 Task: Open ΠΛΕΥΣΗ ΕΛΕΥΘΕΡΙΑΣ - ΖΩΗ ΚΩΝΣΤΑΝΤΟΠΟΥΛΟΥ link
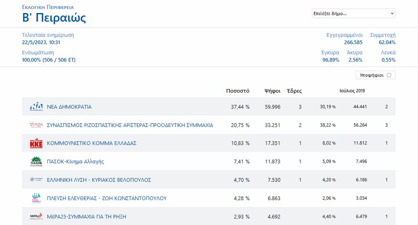[x=107, y=198]
